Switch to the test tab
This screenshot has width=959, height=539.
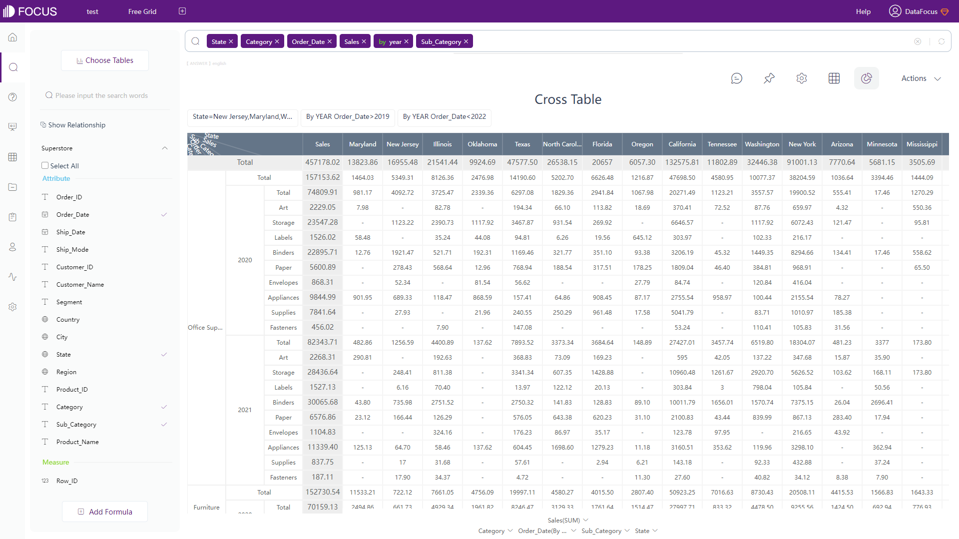tap(92, 11)
